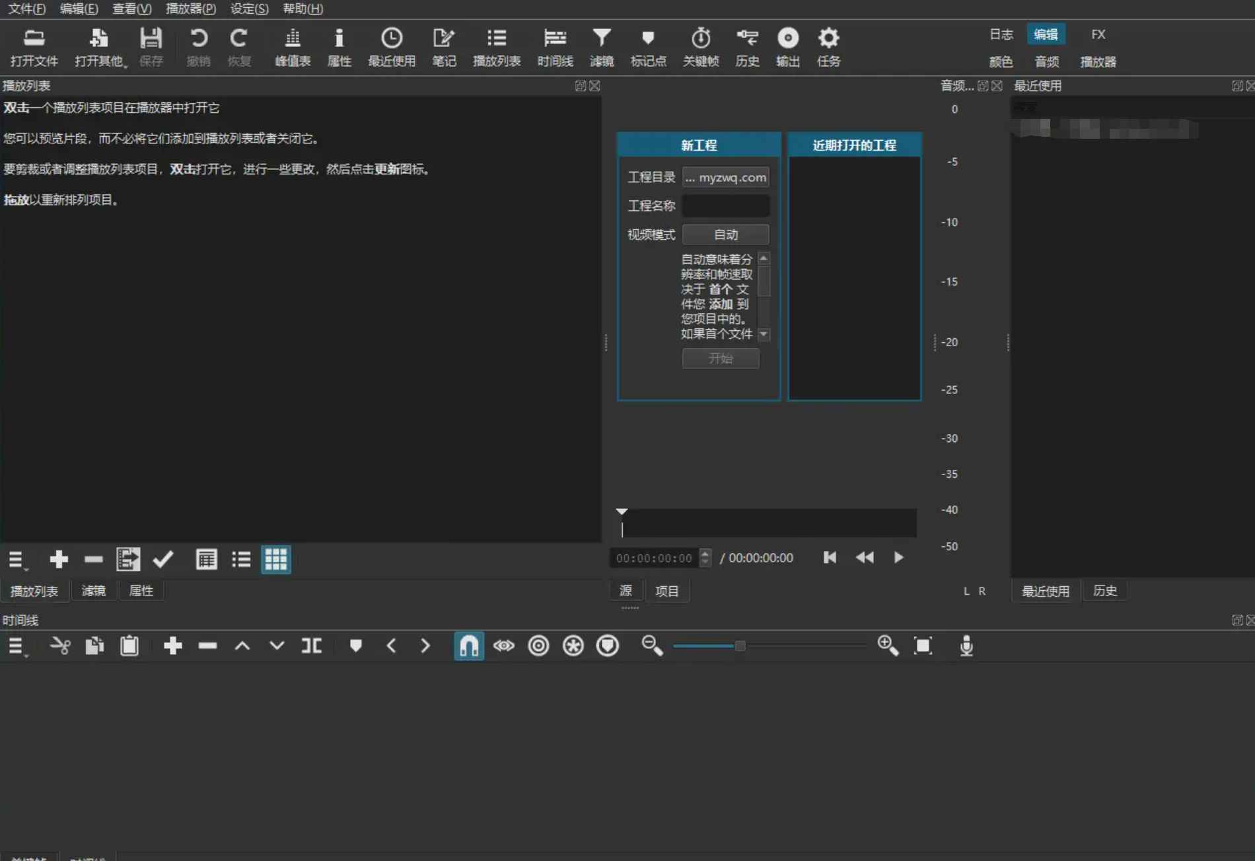
Task: Click the timeline zoom slider
Action: (740, 646)
